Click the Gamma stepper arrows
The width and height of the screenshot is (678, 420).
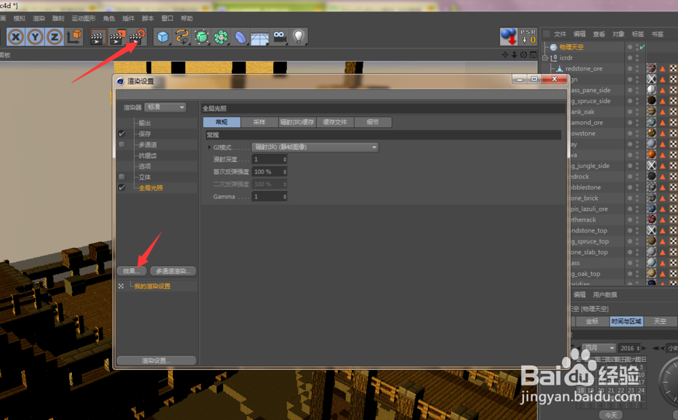pyautogui.click(x=285, y=196)
